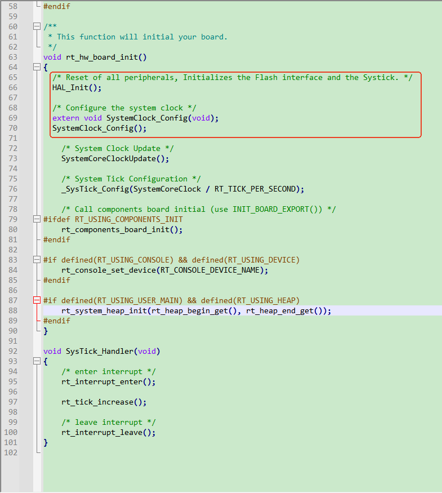This screenshot has width=442, height=493.
Task: Click the 'leave interrupt' comment
Action: 108,422
